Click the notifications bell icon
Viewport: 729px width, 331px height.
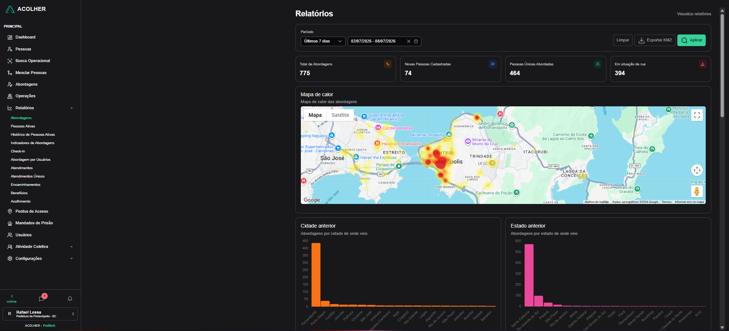pyautogui.click(x=70, y=299)
